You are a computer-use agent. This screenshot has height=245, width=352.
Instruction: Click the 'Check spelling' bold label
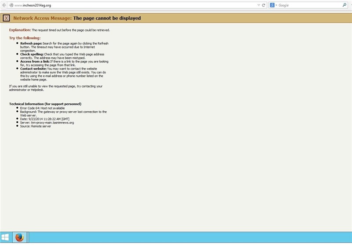(32, 54)
